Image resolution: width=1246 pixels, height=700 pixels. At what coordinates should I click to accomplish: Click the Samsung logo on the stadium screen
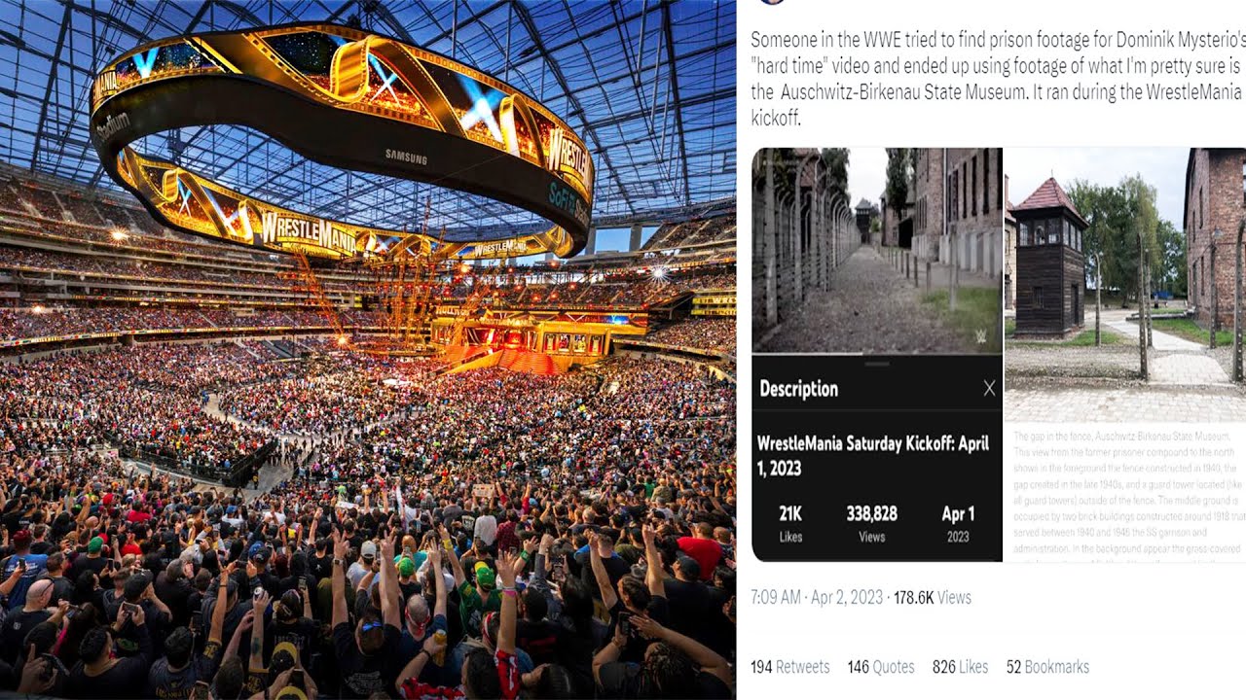406,156
